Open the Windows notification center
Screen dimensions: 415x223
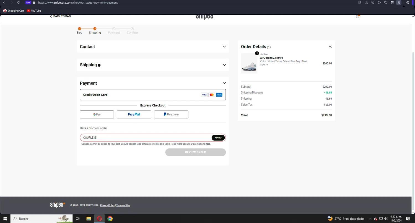[408, 219]
